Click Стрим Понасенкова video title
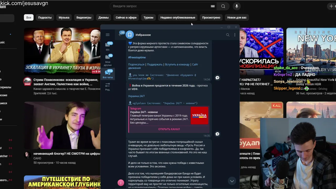The image size is (336, 189). [66, 82]
